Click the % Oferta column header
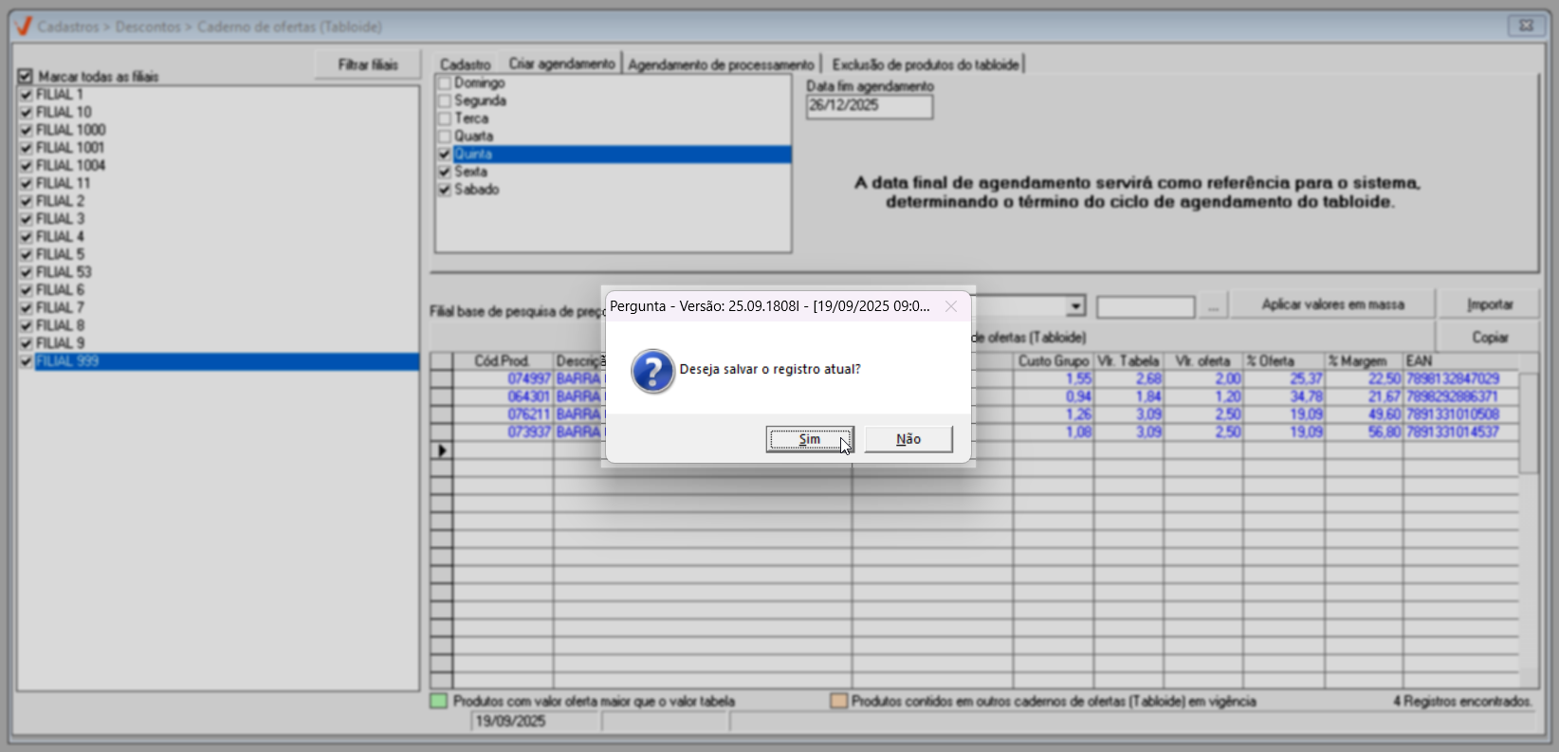 pos(1284,361)
